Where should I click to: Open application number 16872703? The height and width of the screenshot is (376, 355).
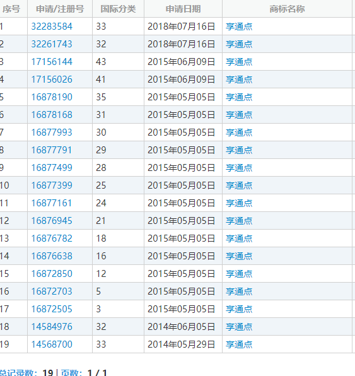(x=52, y=291)
